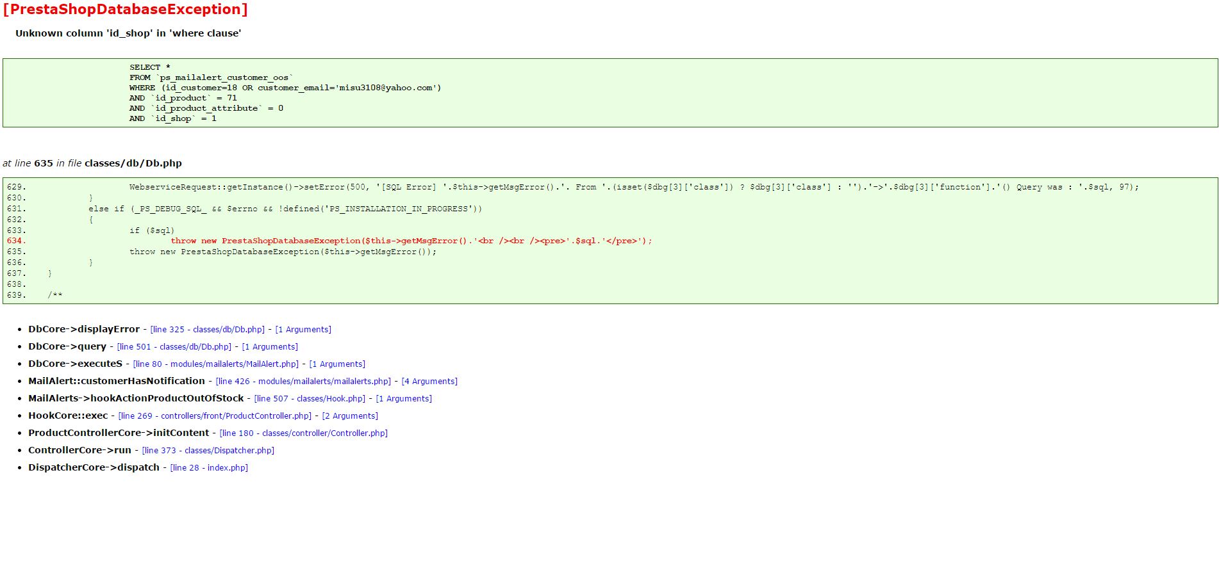Click the DbCore->executeS stack entry
Image resolution: width=1219 pixels, height=573 pixels.
coord(75,364)
